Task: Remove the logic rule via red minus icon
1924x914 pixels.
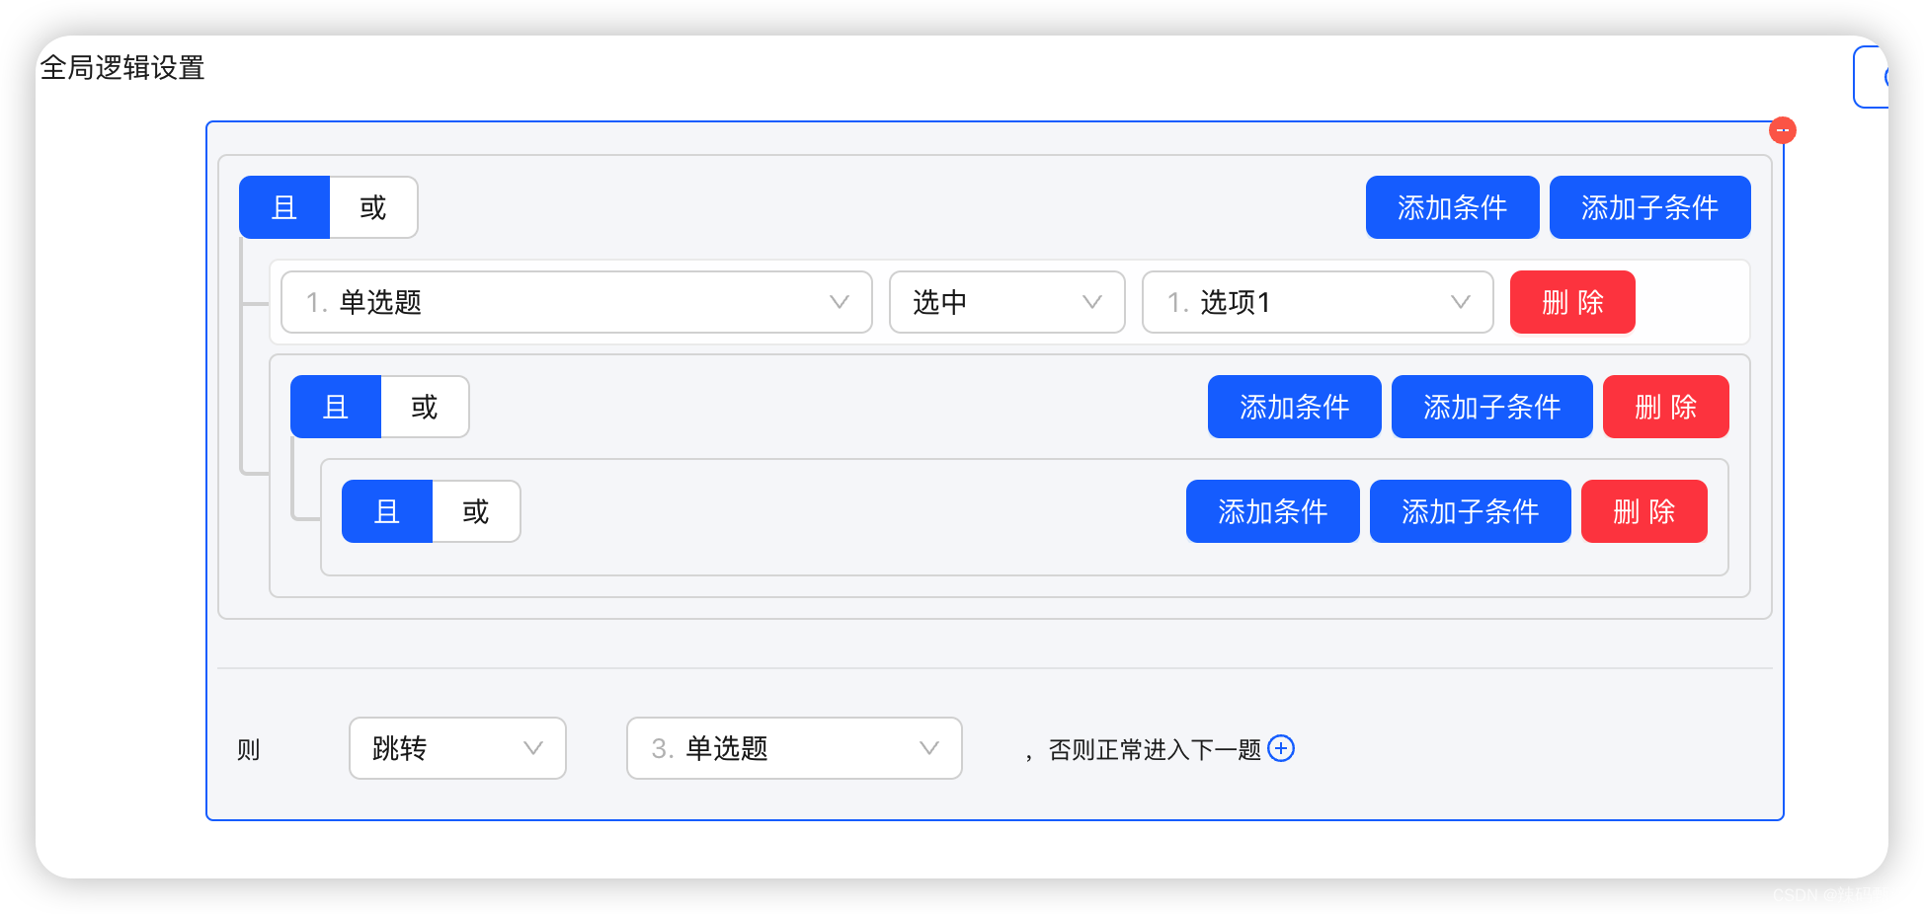Action: (1782, 130)
